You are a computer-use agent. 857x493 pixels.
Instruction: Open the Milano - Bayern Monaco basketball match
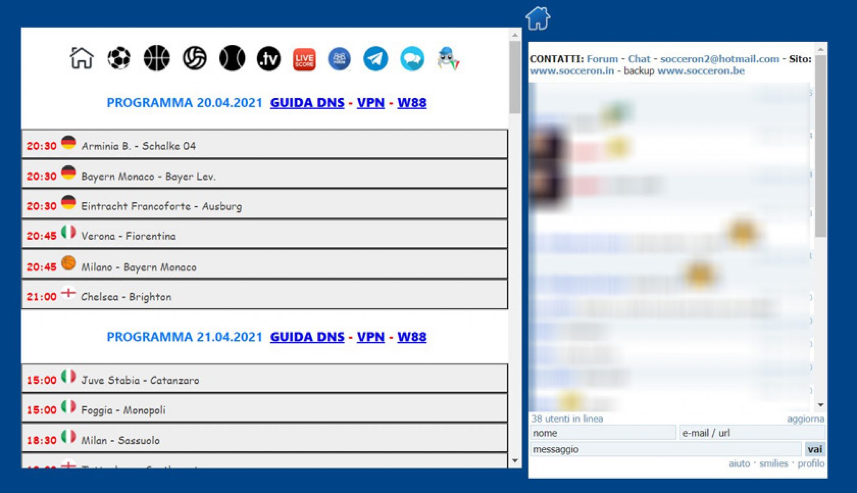pos(264,264)
